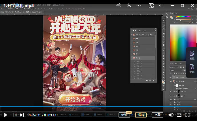This screenshot has width=197, height=121.
Task: Open the share icon in top bar
Action: click(x=119, y=6)
